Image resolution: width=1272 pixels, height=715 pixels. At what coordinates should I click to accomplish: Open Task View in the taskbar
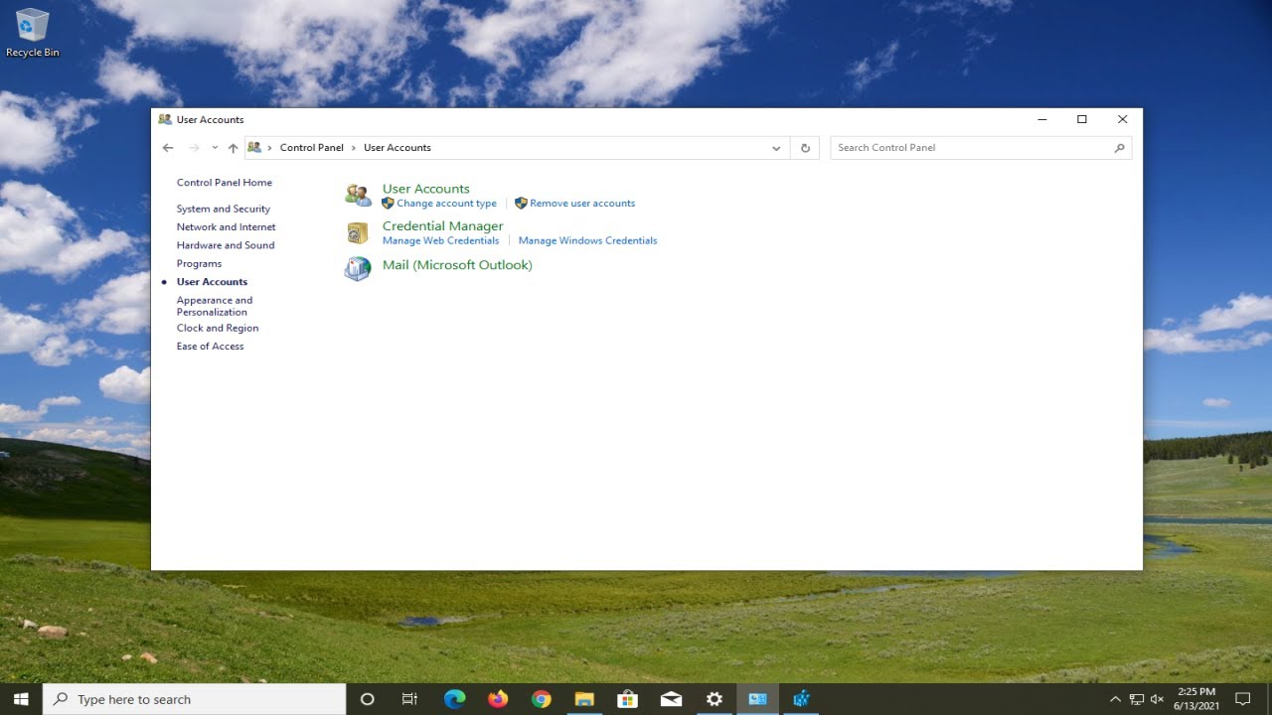tap(409, 699)
